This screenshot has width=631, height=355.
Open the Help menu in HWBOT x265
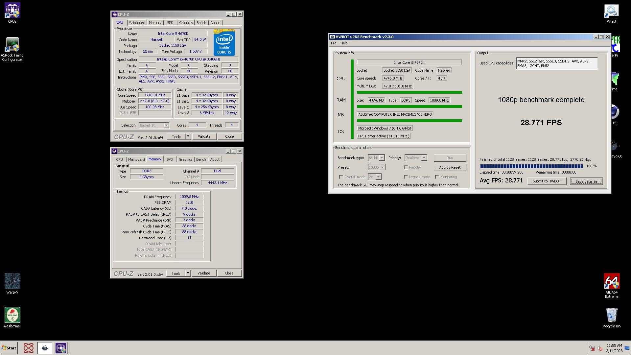coord(344,43)
